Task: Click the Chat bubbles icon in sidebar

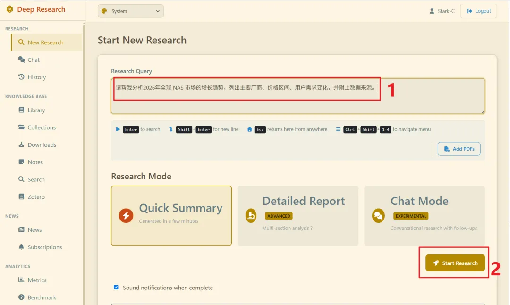Action: pyautogui.click(x=21, y=59)
